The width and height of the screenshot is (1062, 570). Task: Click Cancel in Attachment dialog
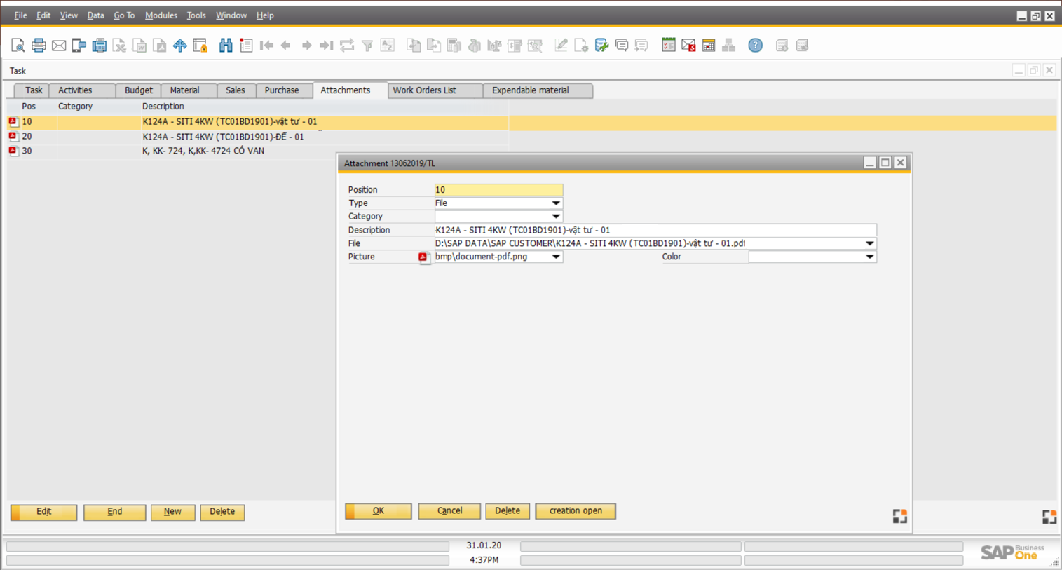pos(449,511)
